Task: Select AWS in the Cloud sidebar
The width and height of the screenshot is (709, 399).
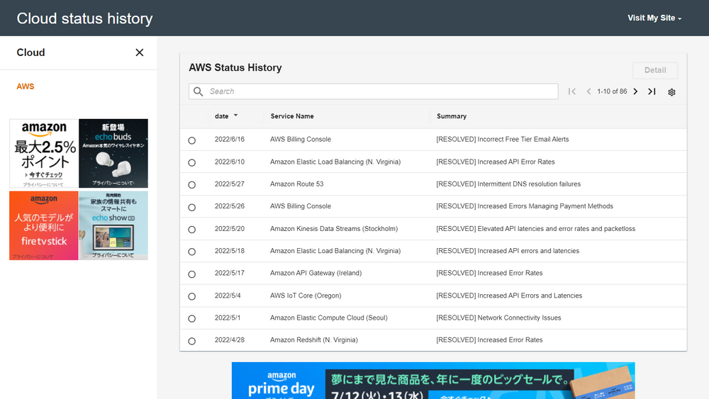Action: pos(26,86)
